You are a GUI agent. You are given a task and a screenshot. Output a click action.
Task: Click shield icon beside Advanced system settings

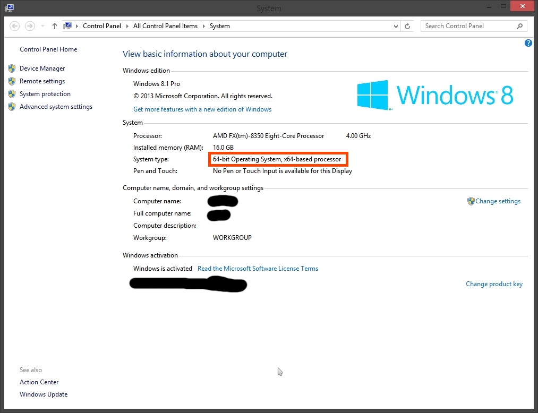(x=12, y=107)
